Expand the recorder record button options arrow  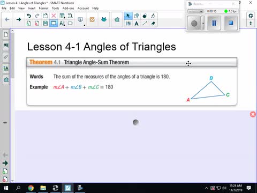pyautogui.click(x=203, y=23)
